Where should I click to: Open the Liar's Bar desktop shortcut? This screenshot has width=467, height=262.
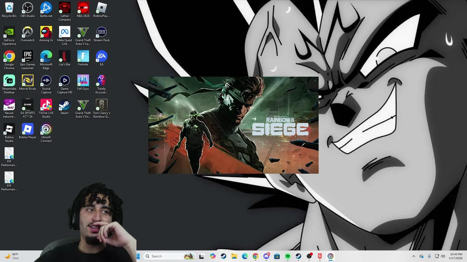click(x=65, y=59)
